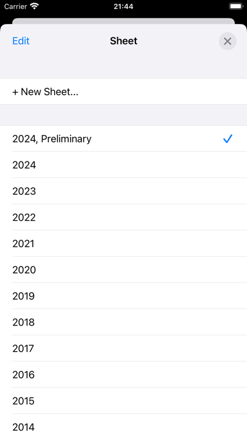The height and width of the screenshot is (439, 247).
Task: Switch to the 2022 sheet
Action: pos(123,217)
